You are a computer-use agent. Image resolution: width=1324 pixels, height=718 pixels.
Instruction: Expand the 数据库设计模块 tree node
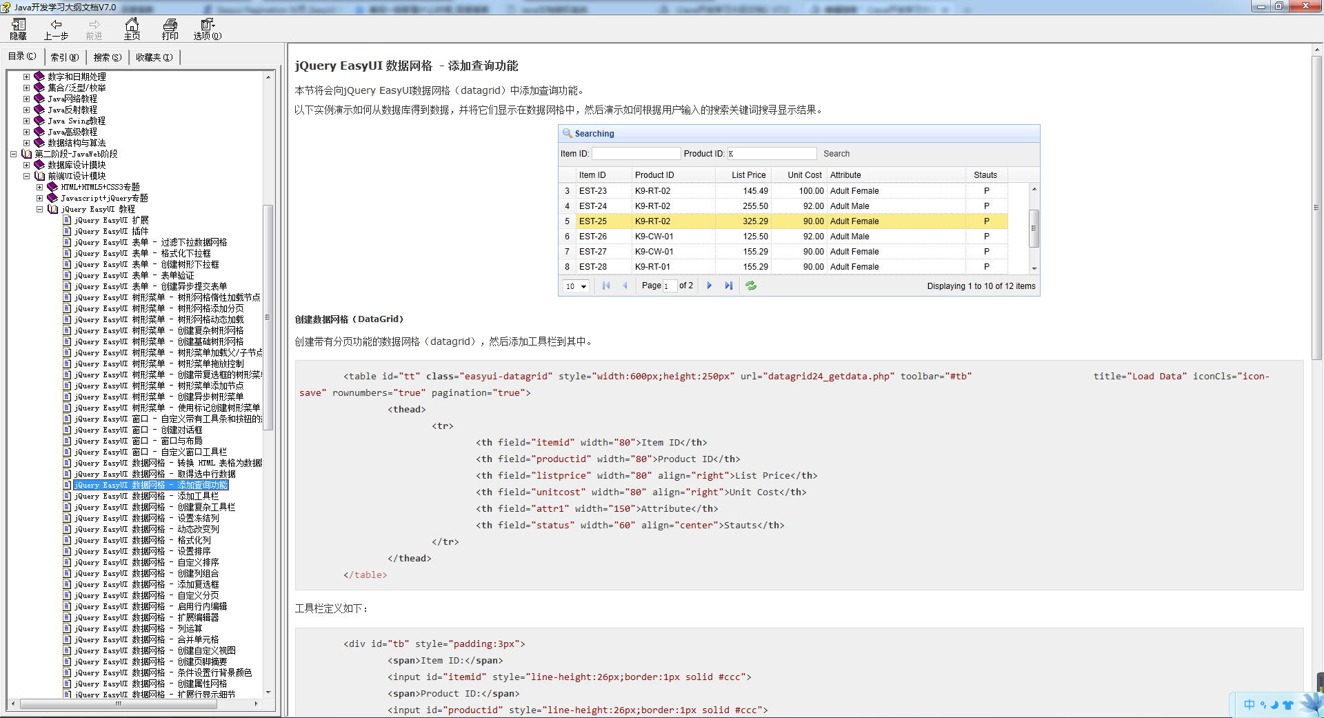tap(26, 165)
